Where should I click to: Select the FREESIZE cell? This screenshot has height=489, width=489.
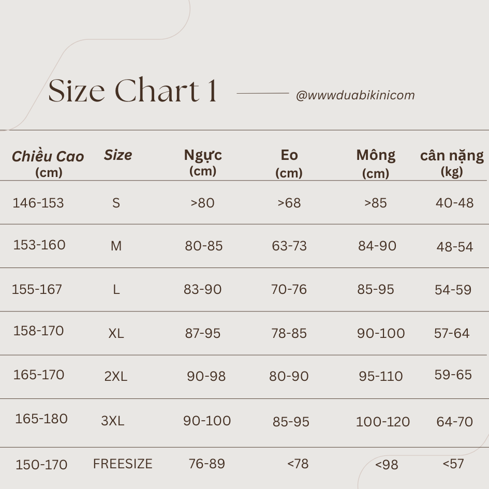(x=123, y=464)
